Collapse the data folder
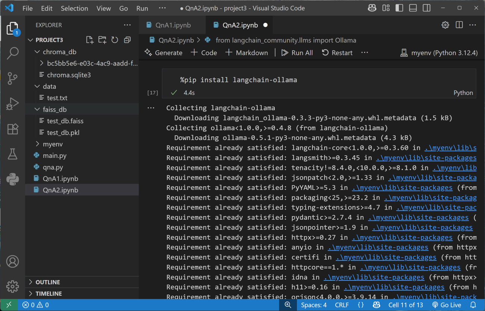Image resolution: width=485 pixels, height=311 pixels. (37, 86)
